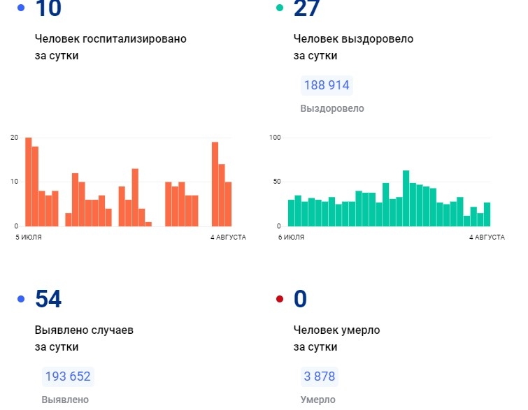This screenshot has width=528, height=410.
Task: Click the 'Человек умерло за сутки' label
Action: (336, 338)
